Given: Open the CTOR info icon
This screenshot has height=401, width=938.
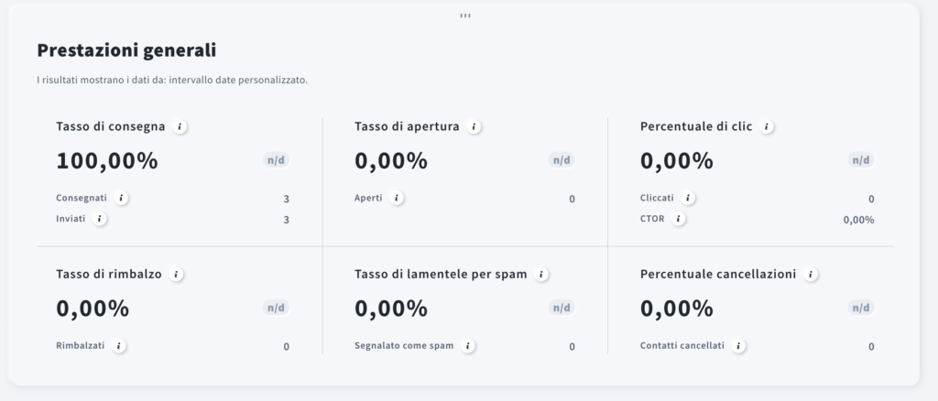Looking at the screenshot, I should [679, 219].
